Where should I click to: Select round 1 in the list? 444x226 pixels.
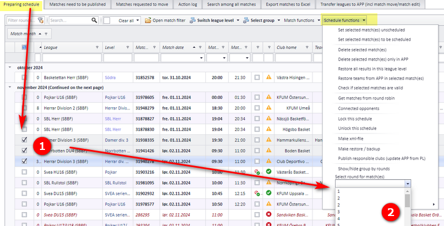point(370,192)
